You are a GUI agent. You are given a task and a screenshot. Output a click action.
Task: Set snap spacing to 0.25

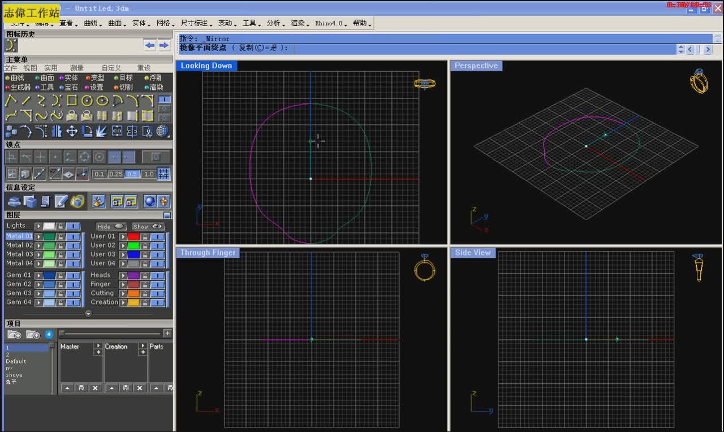tap(116, 174)
